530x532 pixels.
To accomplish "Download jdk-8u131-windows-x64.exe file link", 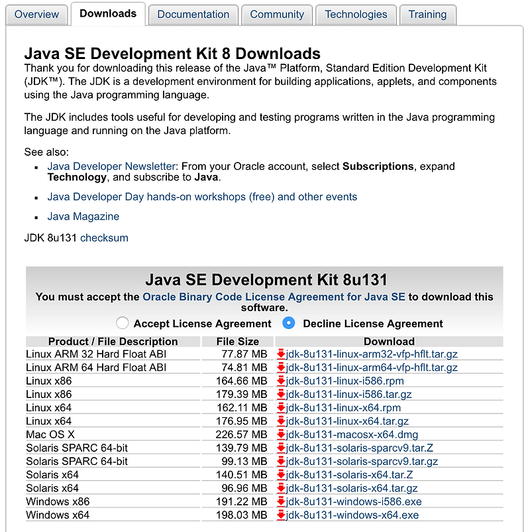I will 352,515.
